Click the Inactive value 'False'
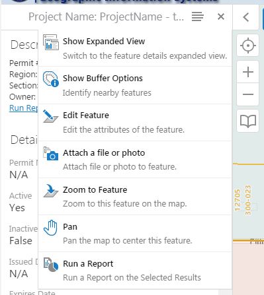264x295 pixels. pos(21,241)
